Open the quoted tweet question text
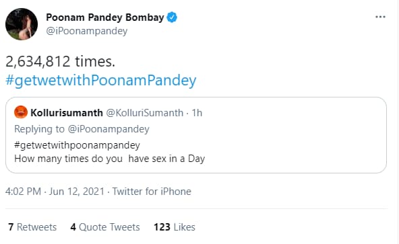Viewport: 399px width, 244px height. 110,159
